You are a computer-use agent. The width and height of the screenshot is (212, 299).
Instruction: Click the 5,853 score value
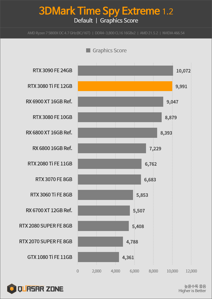tap(142, 195)
